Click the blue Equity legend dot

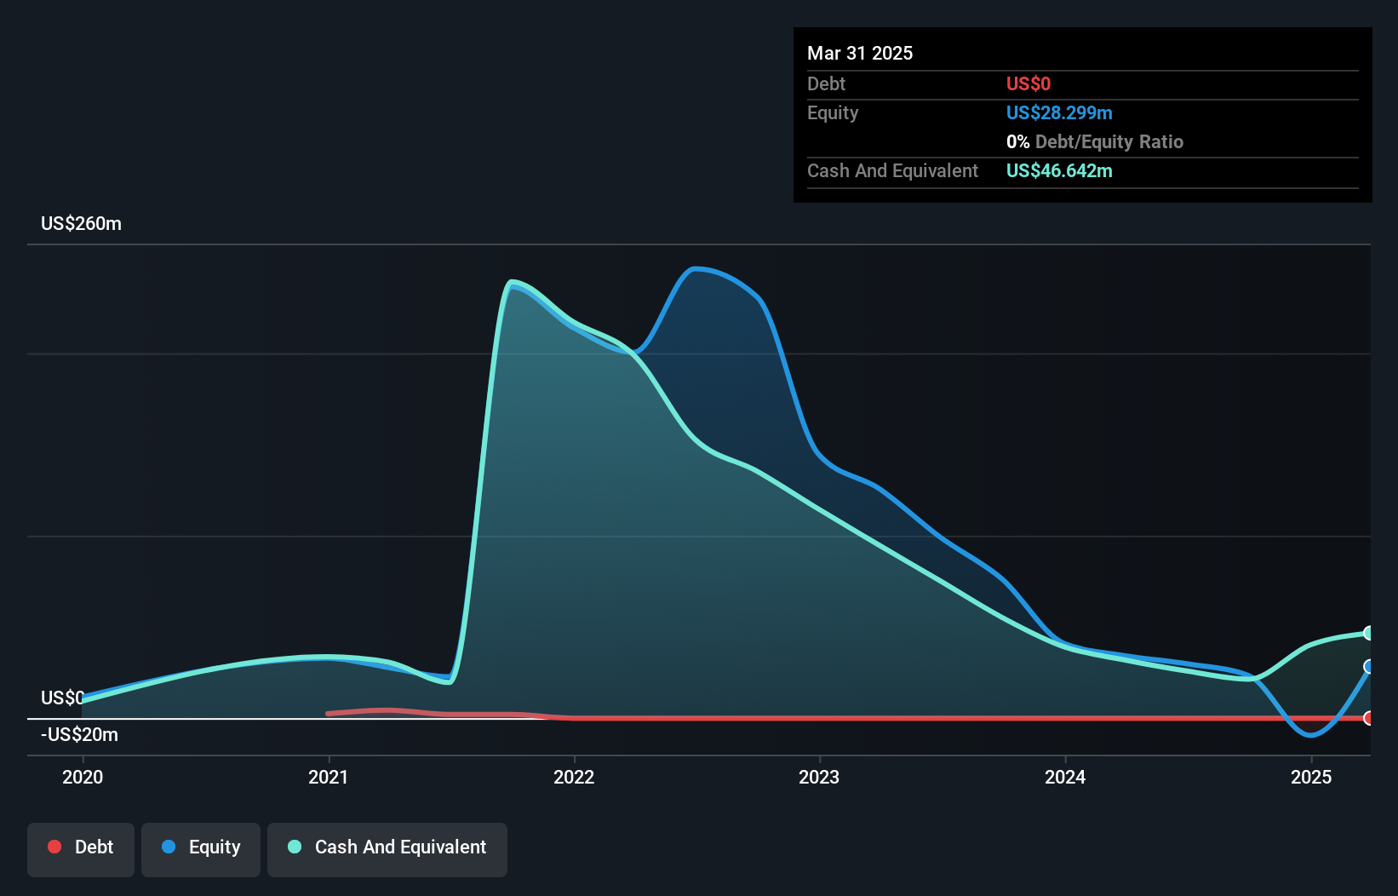(x=169, y=847)
